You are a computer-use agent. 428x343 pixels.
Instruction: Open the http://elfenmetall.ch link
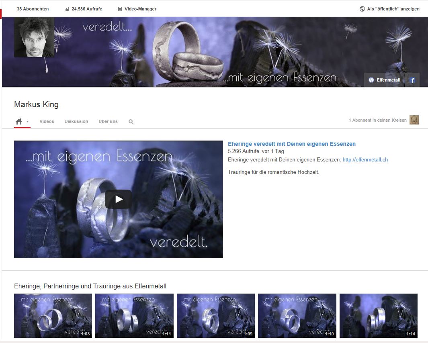coord(365,159)
